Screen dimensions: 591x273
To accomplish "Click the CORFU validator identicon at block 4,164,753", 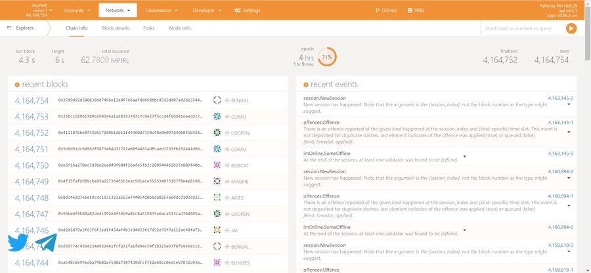I will coord(217,117).
